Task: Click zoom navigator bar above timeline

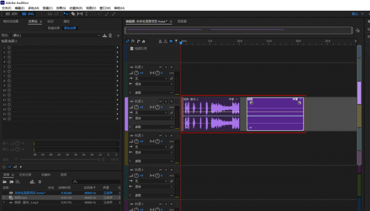Action: tap(239, 30)
